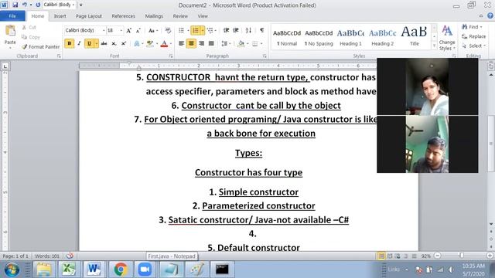The width and height of the screenshot is (495, 278).
Task: Save the document using Quick Access icon
Action: pyautogui.click(x=15, y=5)
